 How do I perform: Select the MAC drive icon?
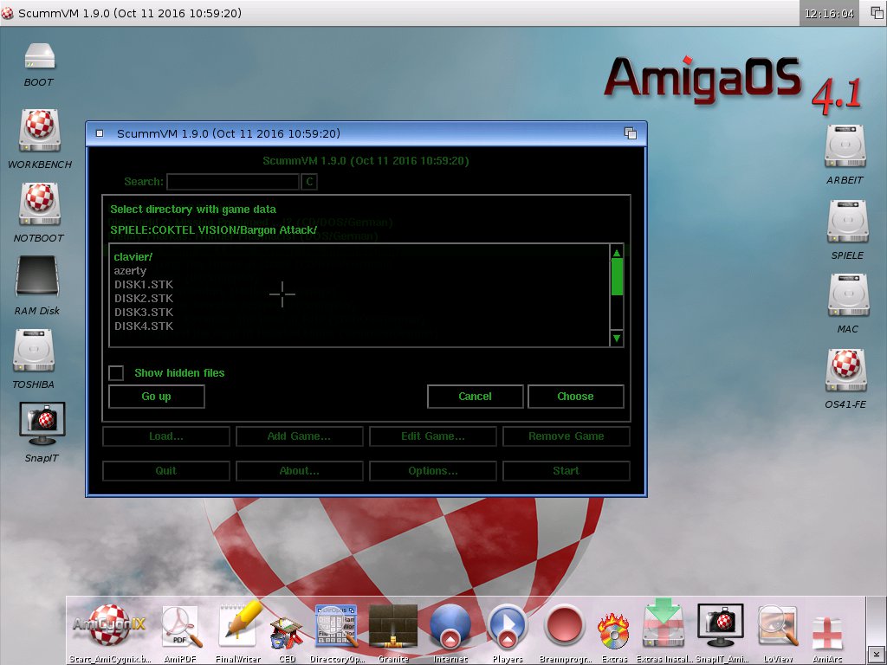(848, 295)
